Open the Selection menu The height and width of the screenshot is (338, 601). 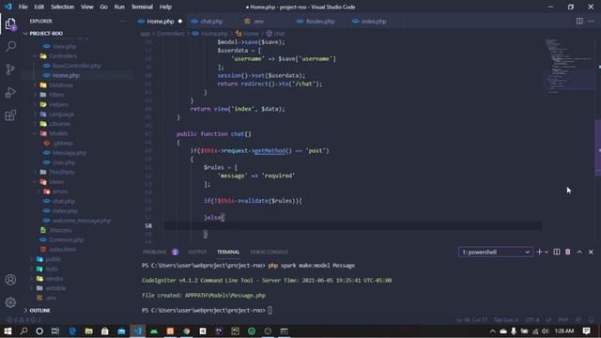tap(63, 7)
